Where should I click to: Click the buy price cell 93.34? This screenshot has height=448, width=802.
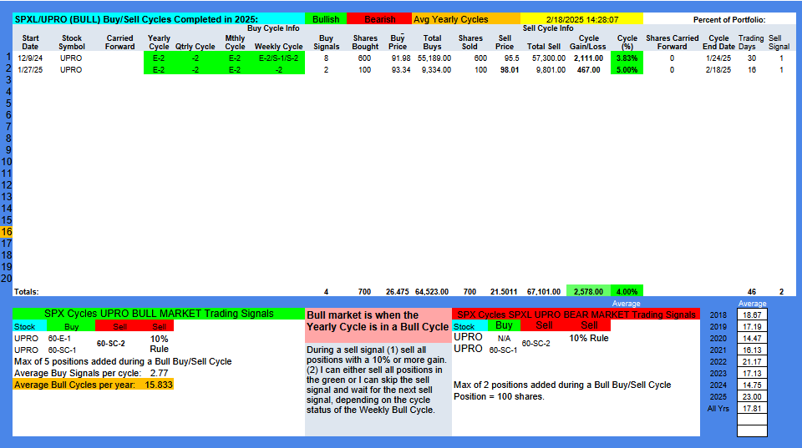[401, 70]
